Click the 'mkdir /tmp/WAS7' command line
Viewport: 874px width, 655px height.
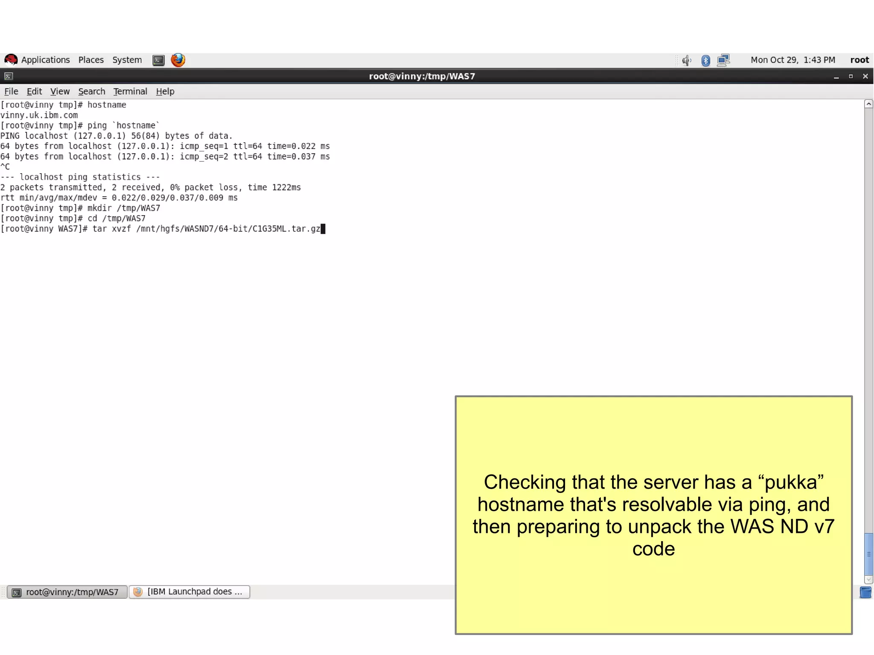click(80, 208)
